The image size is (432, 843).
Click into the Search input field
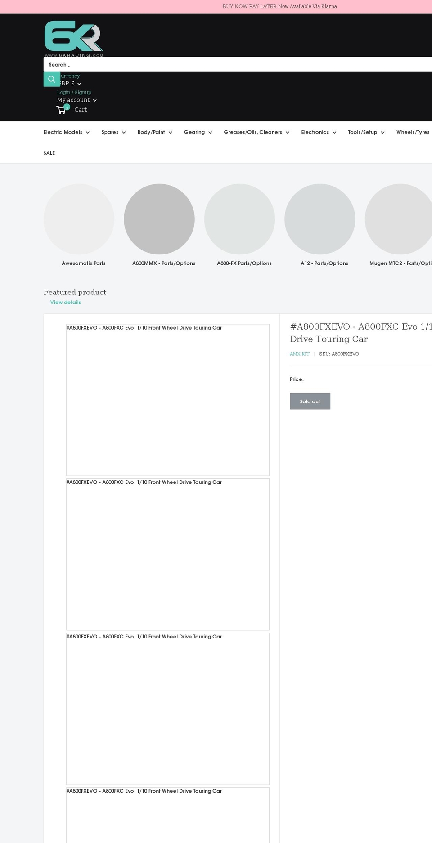[238, 64]
